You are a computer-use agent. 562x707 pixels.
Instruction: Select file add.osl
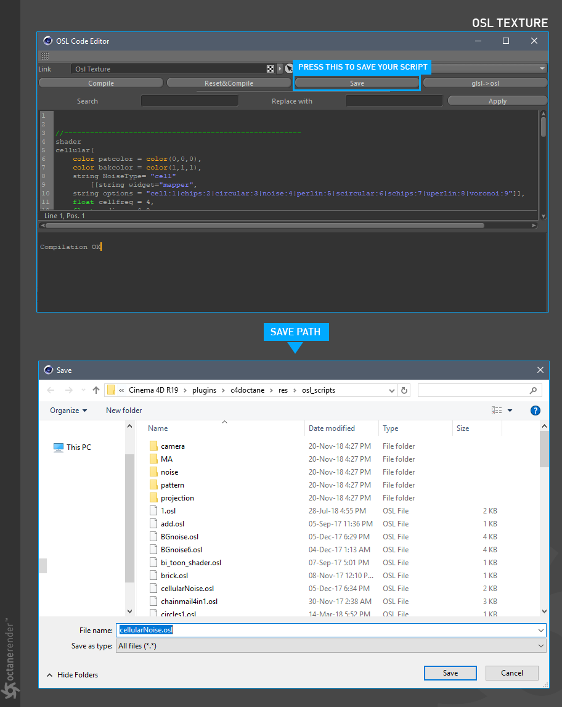pos(172,524)
